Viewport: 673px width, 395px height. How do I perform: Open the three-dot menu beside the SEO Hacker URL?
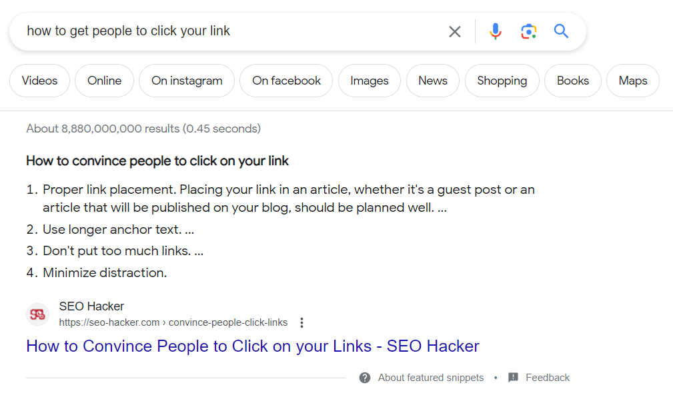(x=301, y=322)
